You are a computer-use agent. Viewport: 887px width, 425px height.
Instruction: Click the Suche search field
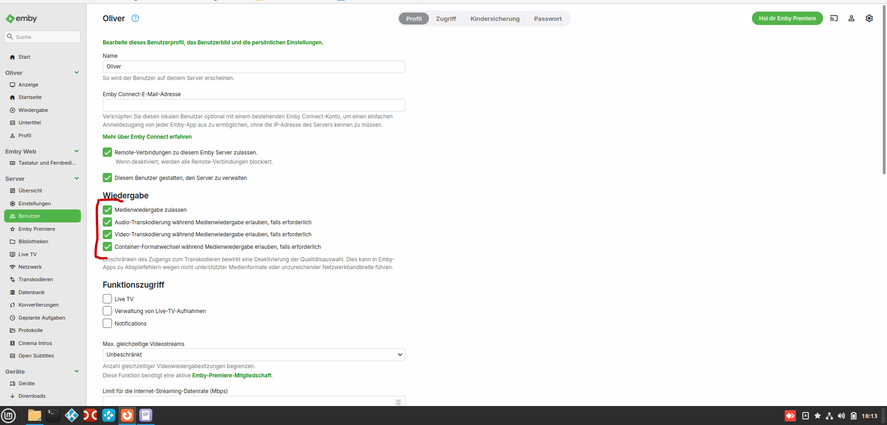coord(43,37)
